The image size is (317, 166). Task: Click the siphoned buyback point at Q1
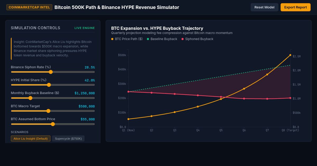(128, 92)
